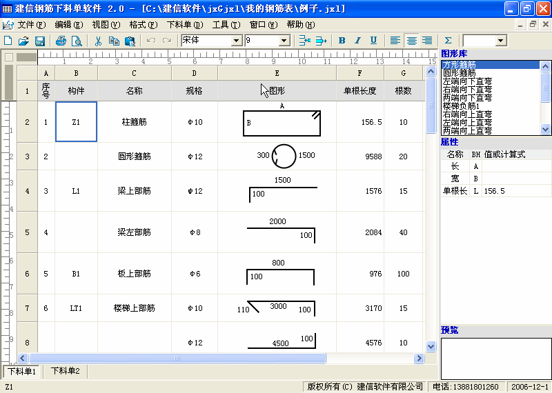Click the Save disk icon
This screenshot has height=393, width=552.
[x=39, y=41]
